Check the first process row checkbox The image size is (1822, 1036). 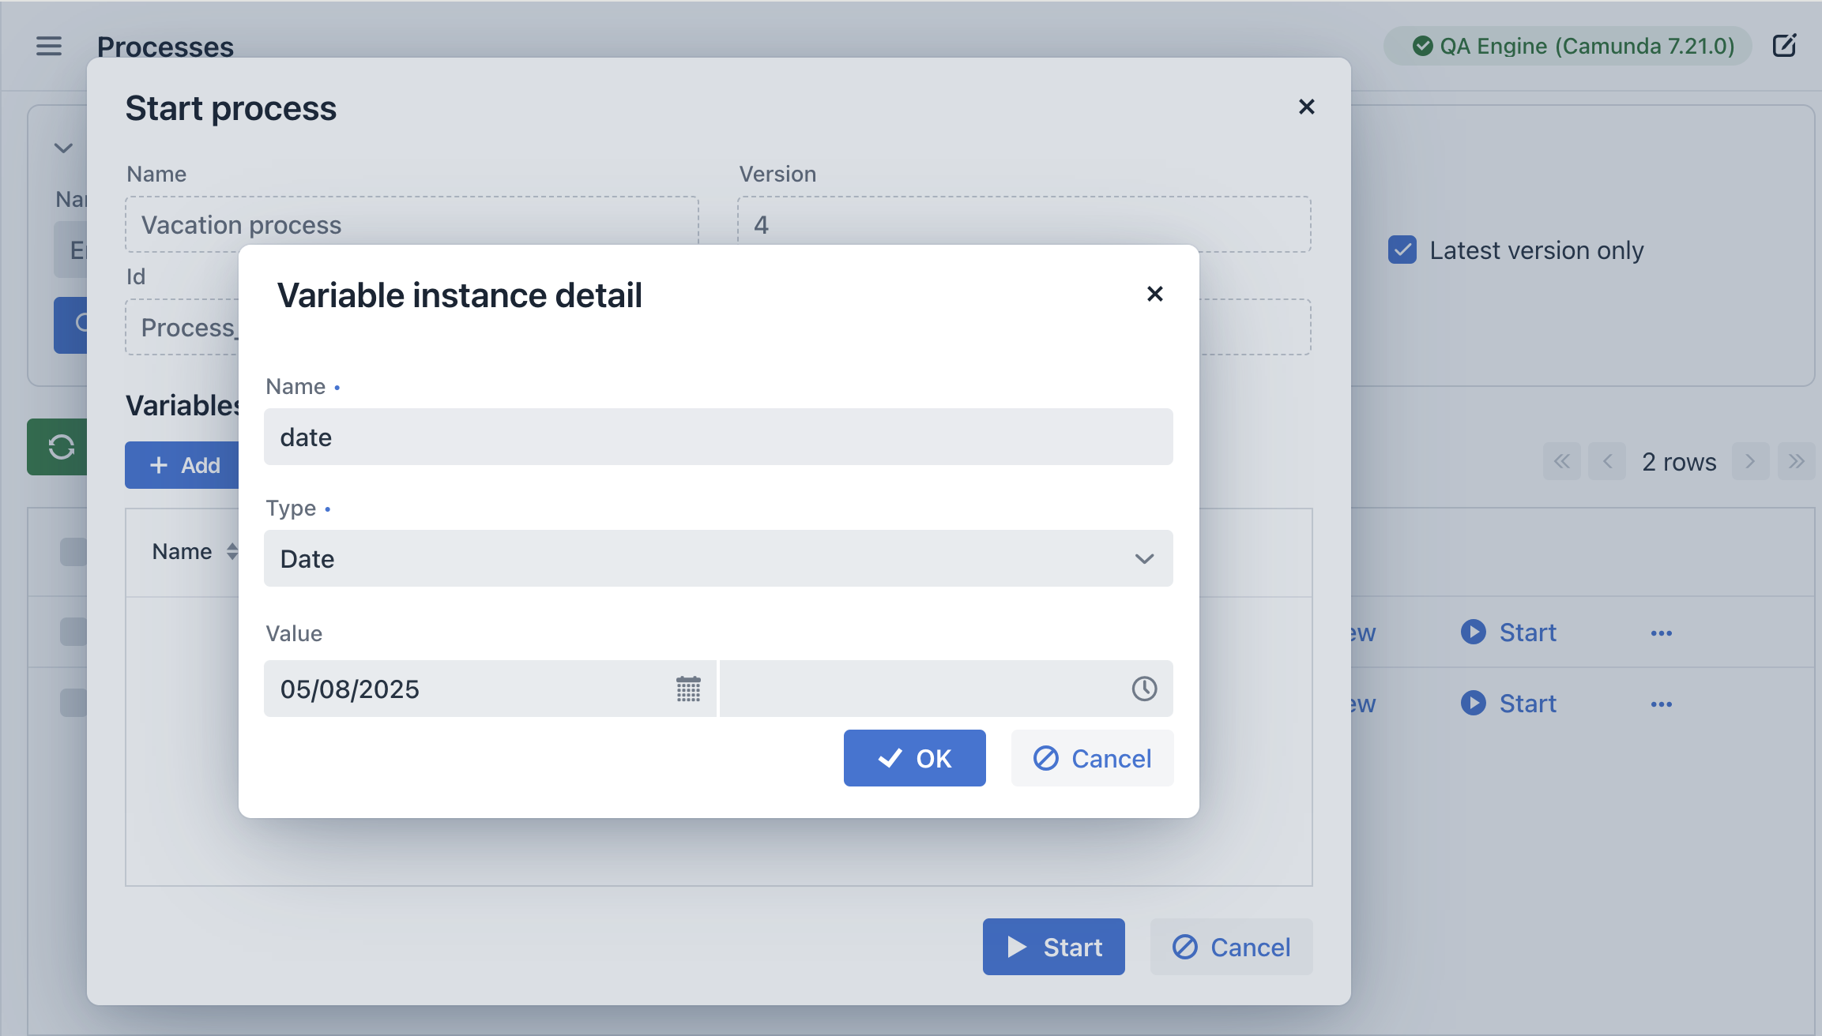tap(73, 632)
